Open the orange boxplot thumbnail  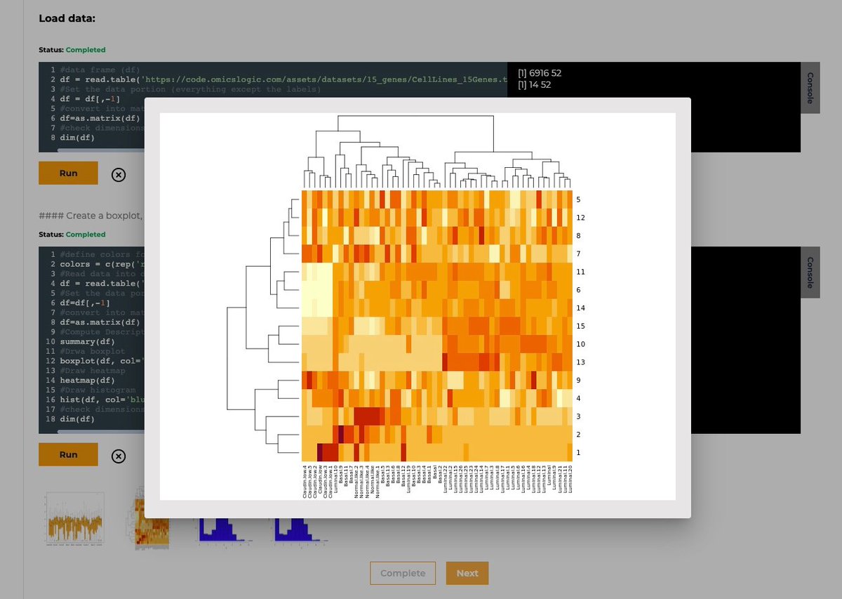point(74,518)
